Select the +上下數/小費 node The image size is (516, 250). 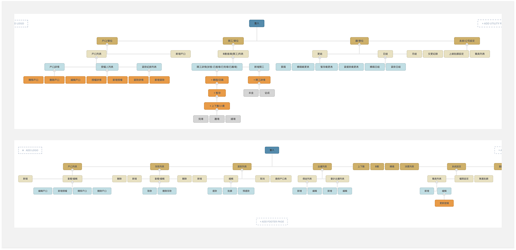click(x=217, y=106)
